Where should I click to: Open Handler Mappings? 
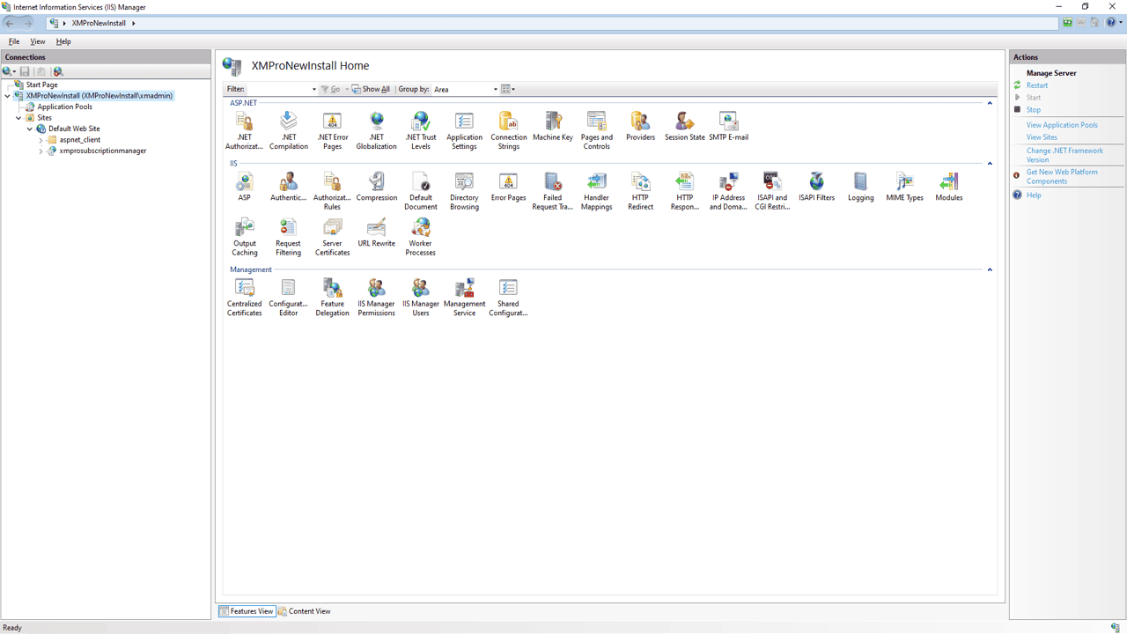coord(596,191)
